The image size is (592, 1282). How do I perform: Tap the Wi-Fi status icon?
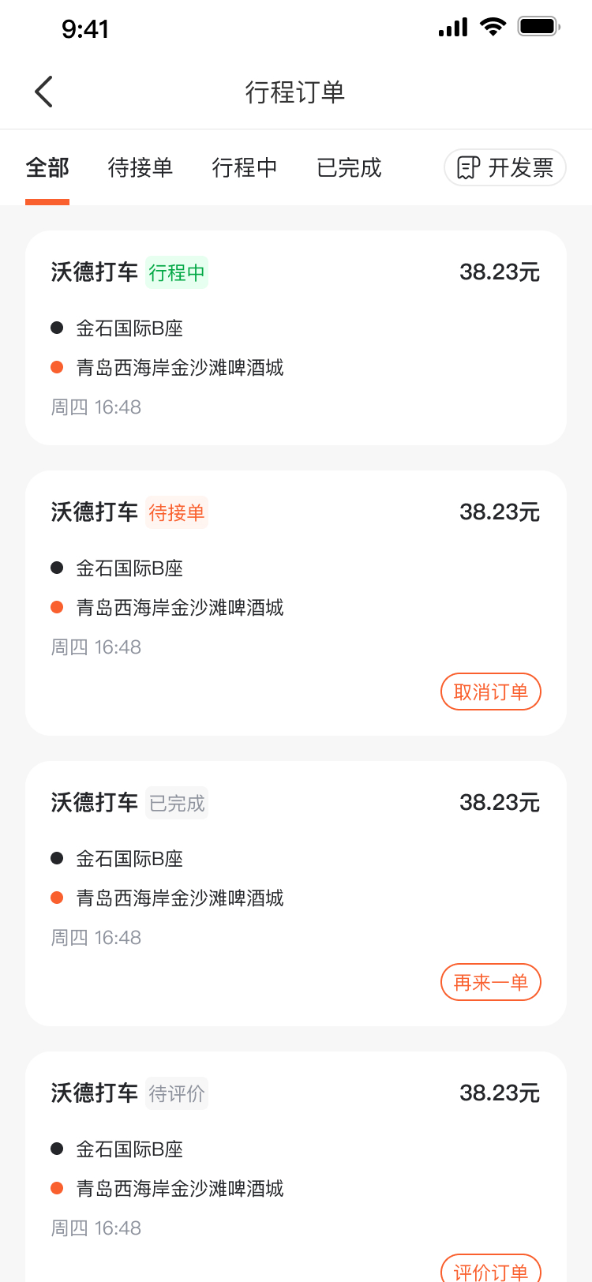click(x=493, y=27)
